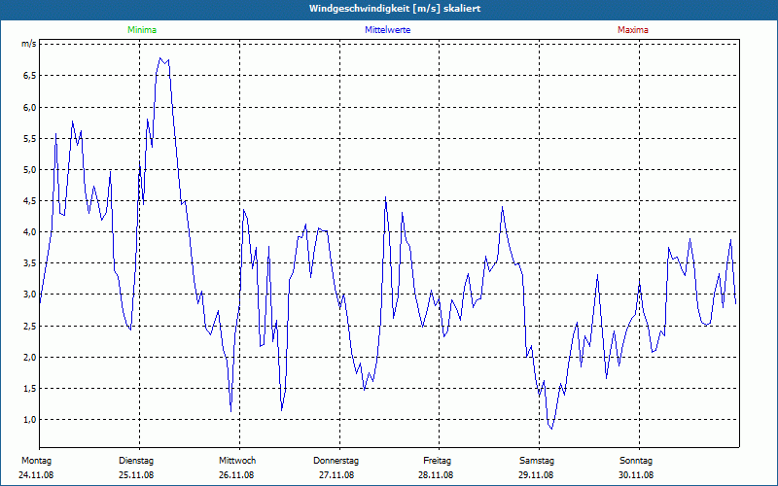Screen dimensions: 778x486
Task: Click the Sonntag day label
Action: pos(636,461)
